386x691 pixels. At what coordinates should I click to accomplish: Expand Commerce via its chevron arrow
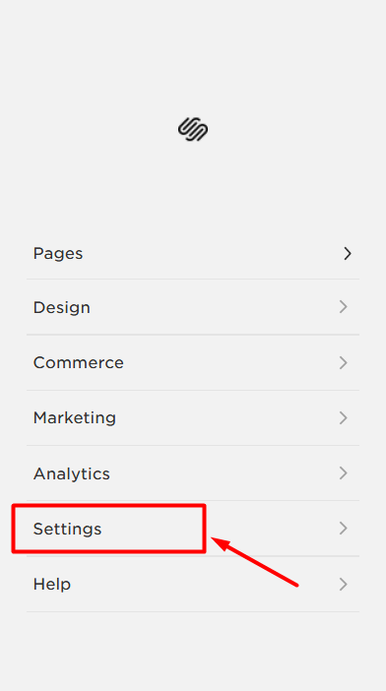coord(344,362)
